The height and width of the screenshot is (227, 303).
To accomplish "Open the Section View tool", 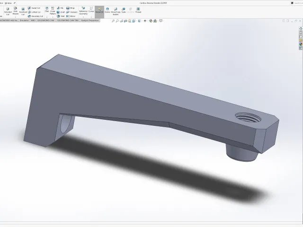I will pyautogui.click(x=125, y=21).
